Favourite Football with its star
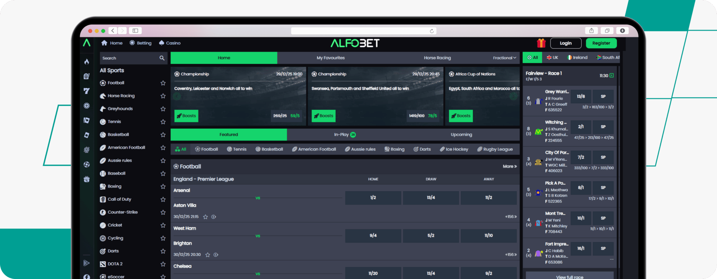 [163, 83]
